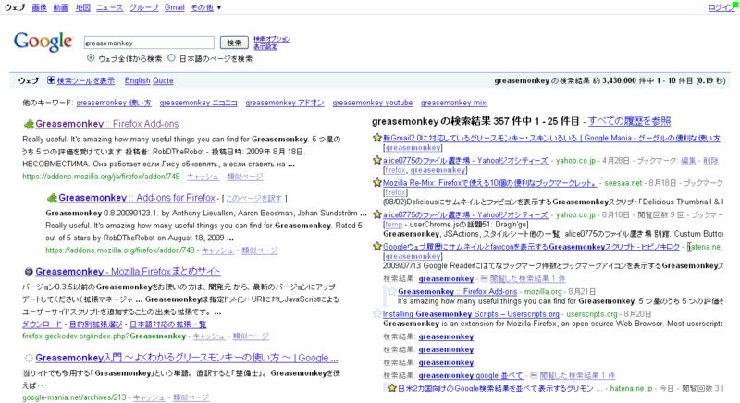Click loading favicon beside Greasemonkey入門 result
Image resolution: width=740 pixels, height=403 pixels.
point(29,359)
